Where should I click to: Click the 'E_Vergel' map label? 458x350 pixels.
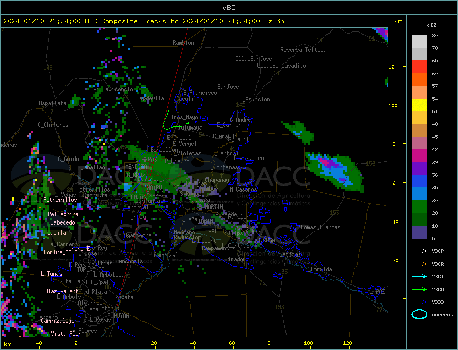click(185, 144)
